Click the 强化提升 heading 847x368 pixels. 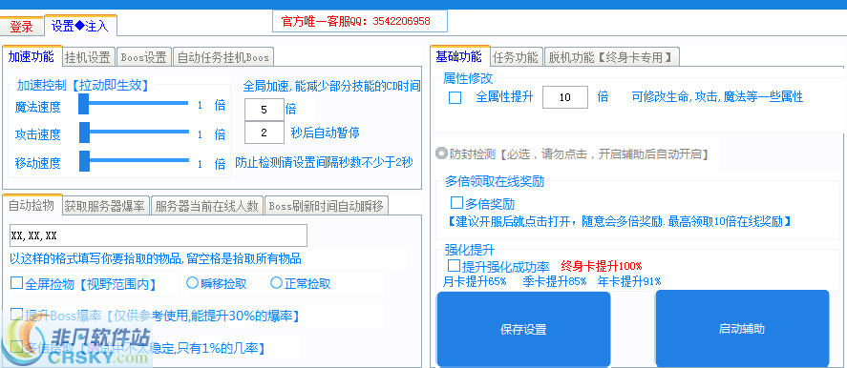click(x=470, y=249)
